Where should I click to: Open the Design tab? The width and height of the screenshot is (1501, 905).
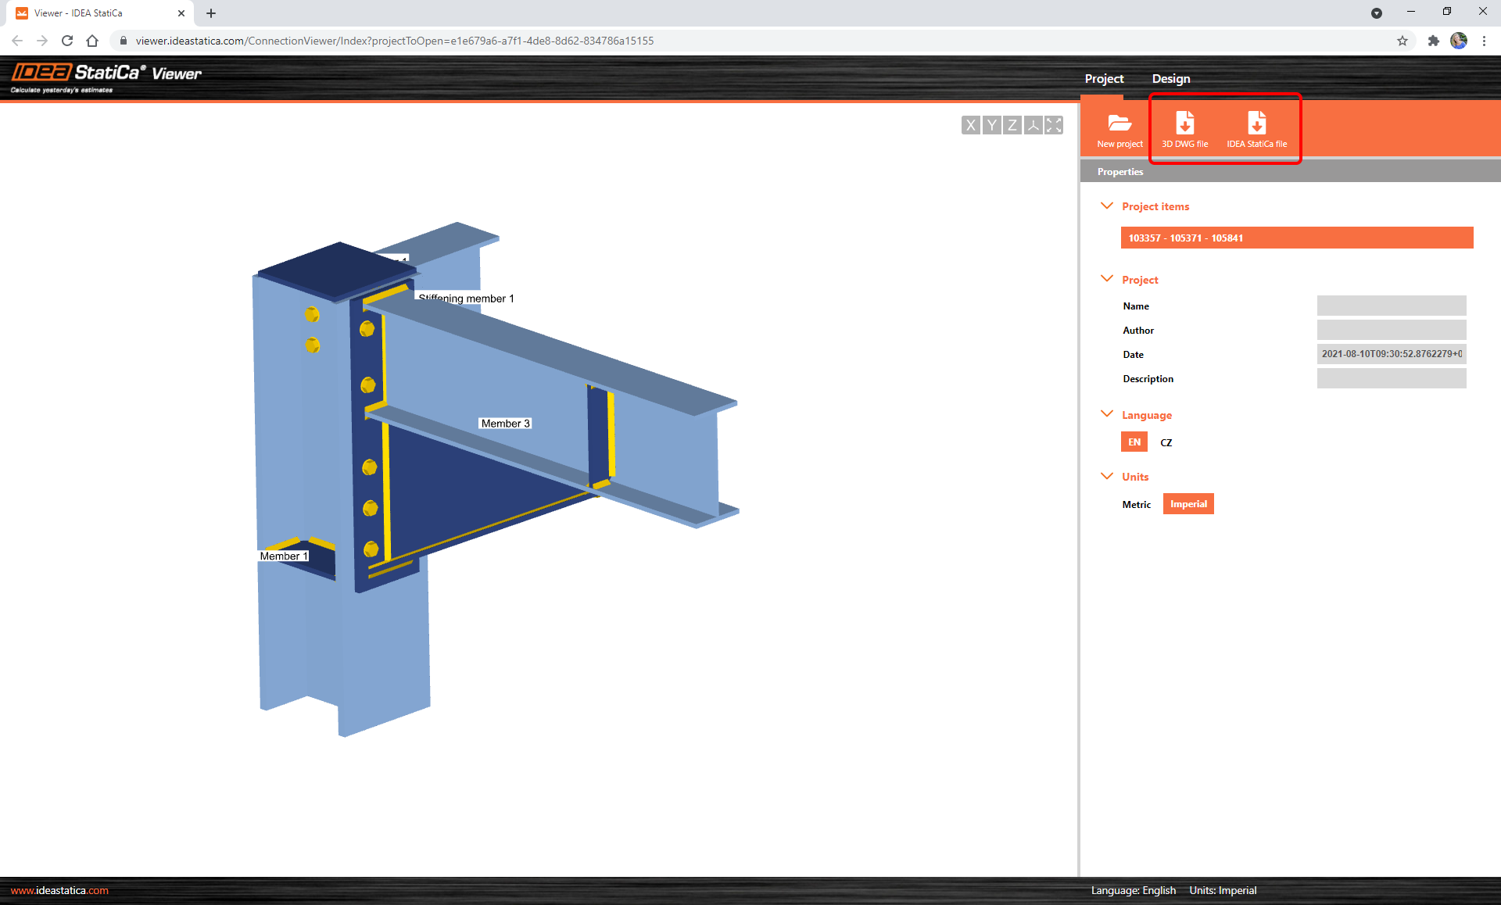[x=1170, y=79]
